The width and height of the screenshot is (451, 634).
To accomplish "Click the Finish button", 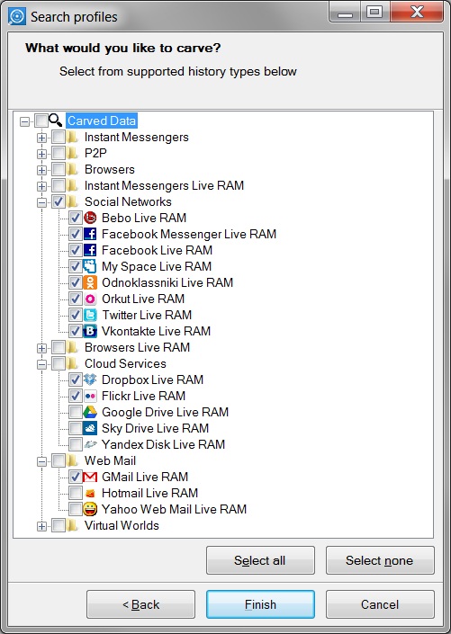I will [260, 604].
